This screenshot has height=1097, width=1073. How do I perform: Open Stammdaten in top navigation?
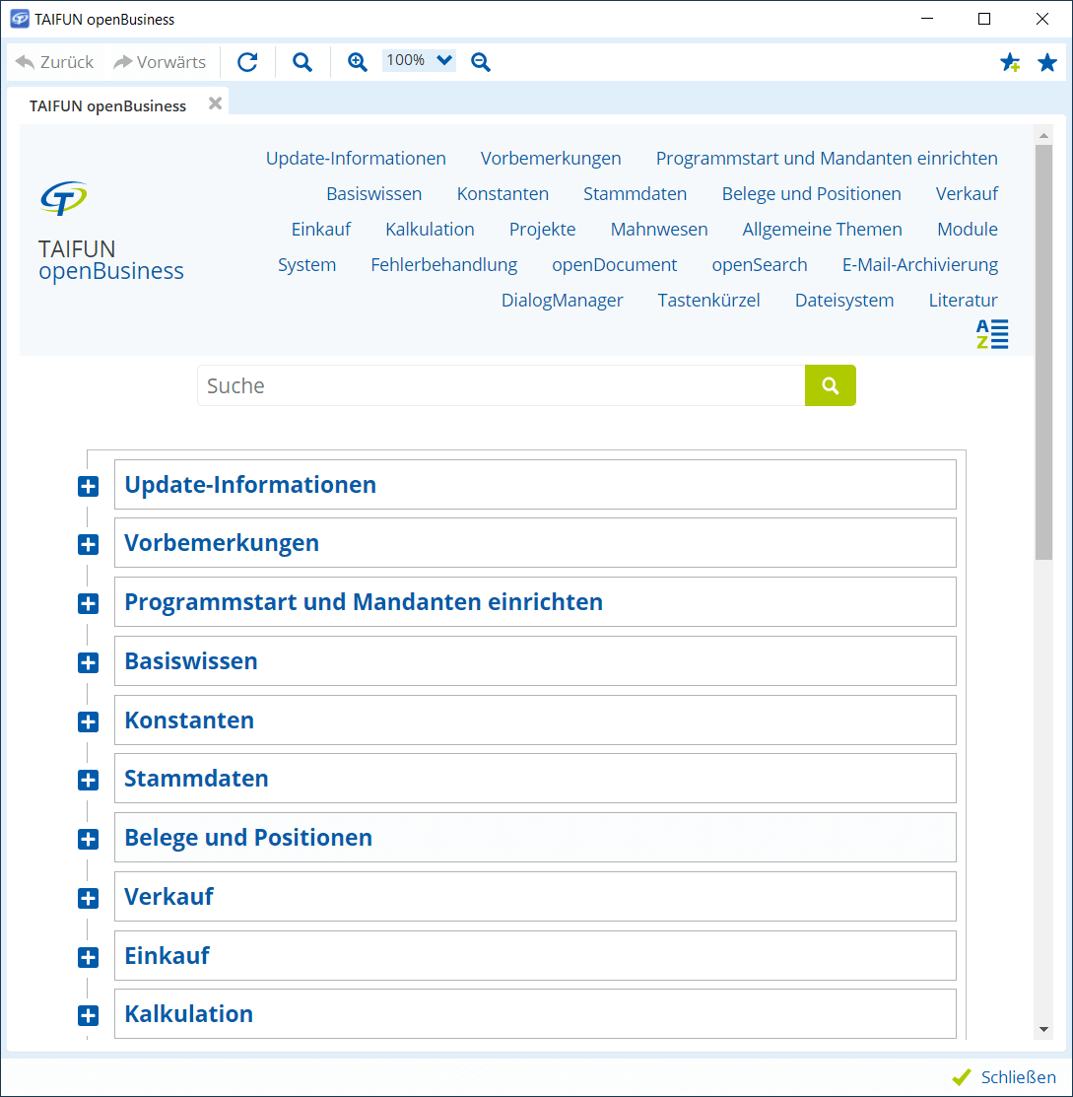[x=636, y=194]
